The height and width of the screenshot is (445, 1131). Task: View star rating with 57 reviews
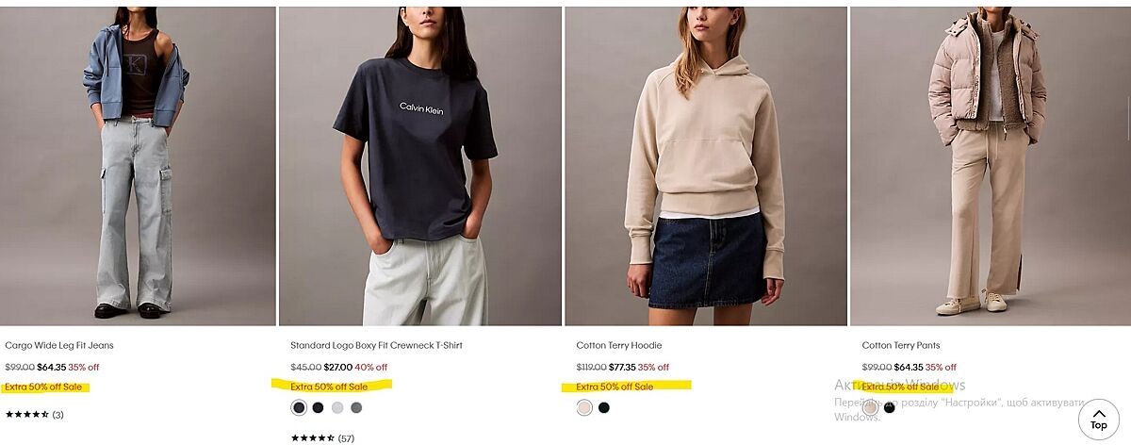tap(322, 437)
